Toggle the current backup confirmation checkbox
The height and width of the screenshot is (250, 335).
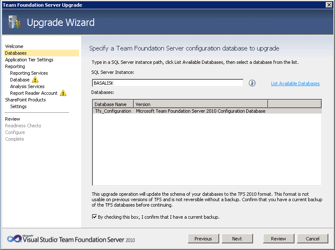click(95, 217)
